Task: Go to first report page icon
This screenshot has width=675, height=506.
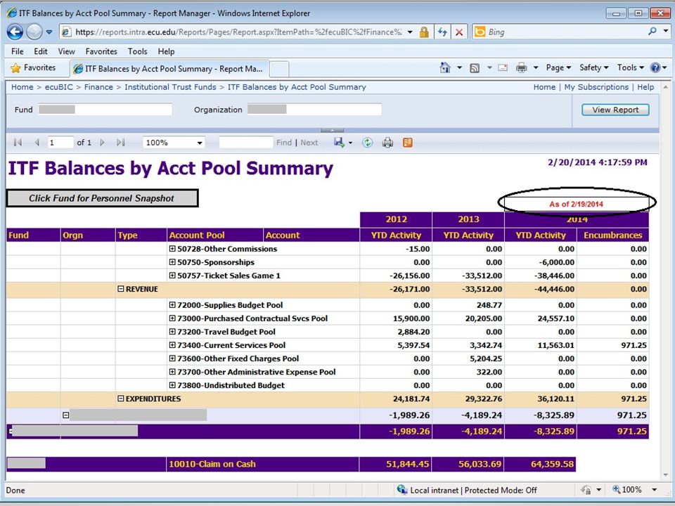Action: point(18,143)
